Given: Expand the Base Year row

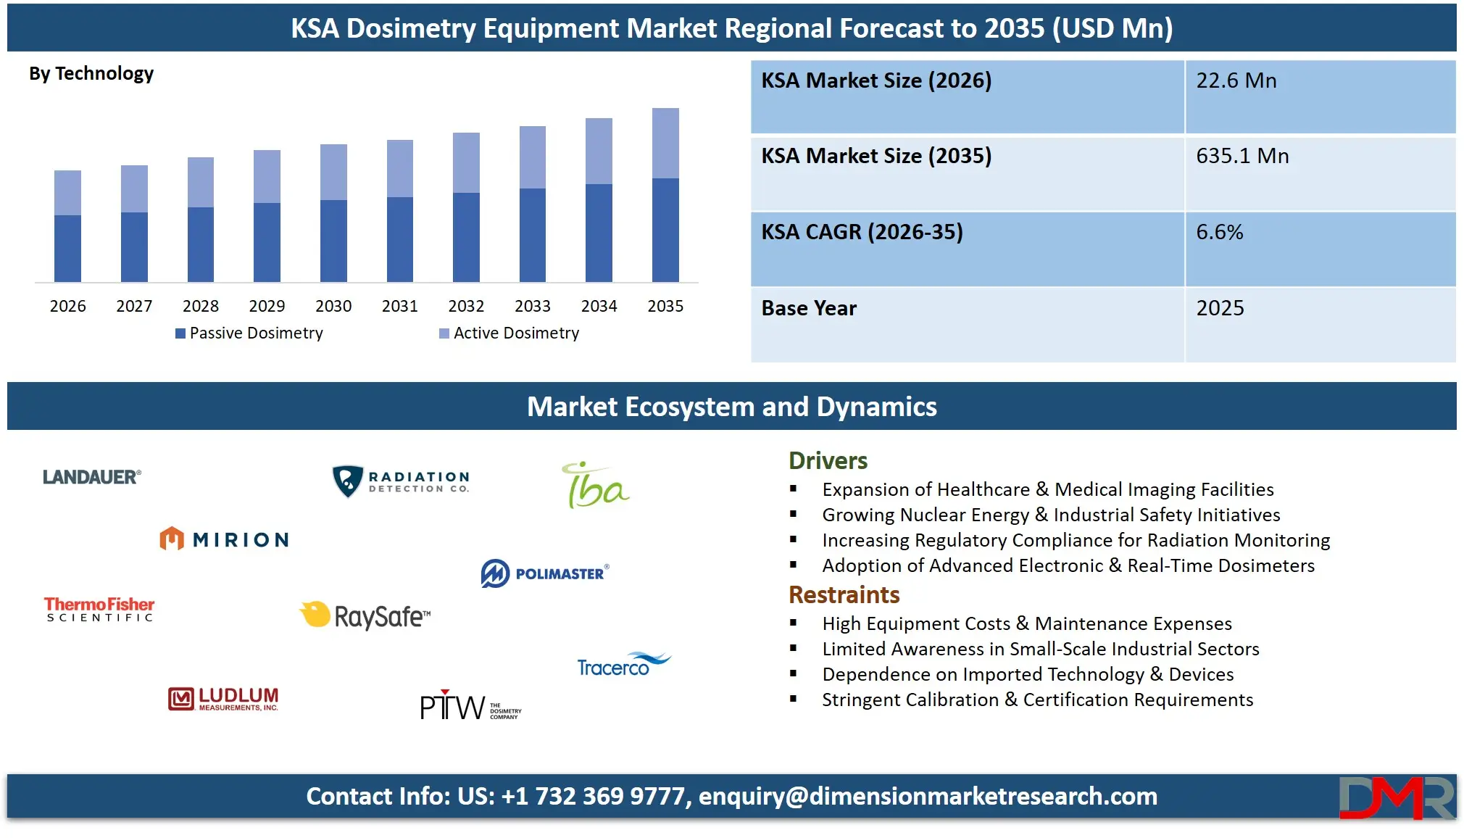Looking at the screenshot, I should pyautogui.click(x=1102, y=308).
